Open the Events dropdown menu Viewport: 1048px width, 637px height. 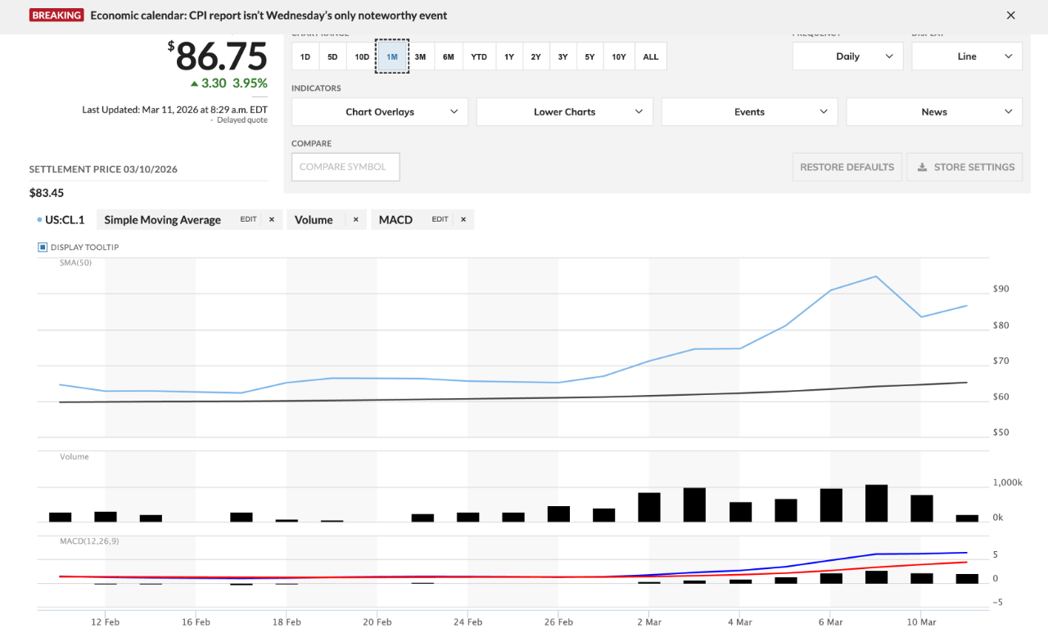click(x=749, y=112)
